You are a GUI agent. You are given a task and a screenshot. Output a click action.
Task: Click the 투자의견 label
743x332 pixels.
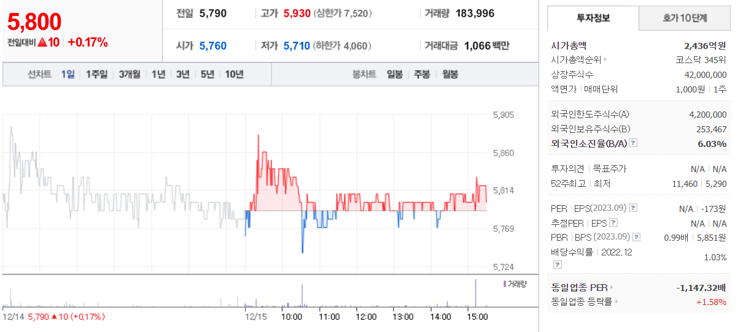569,168
